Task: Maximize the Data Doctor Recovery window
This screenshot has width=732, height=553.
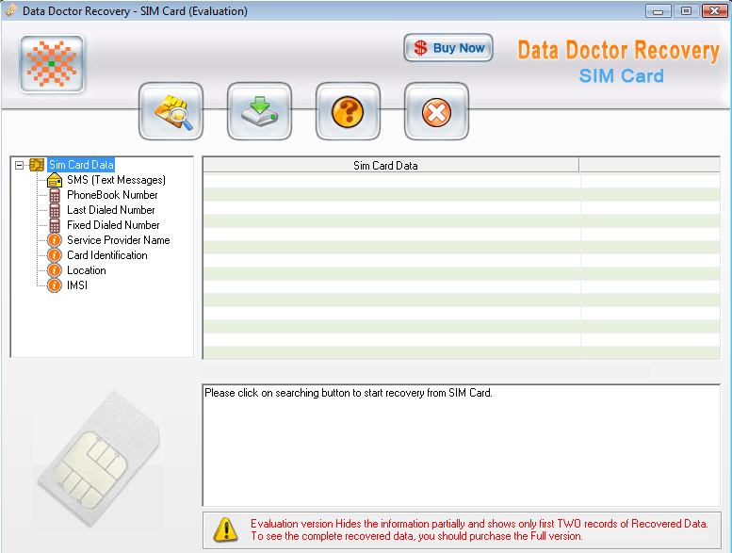Action: 686,10
